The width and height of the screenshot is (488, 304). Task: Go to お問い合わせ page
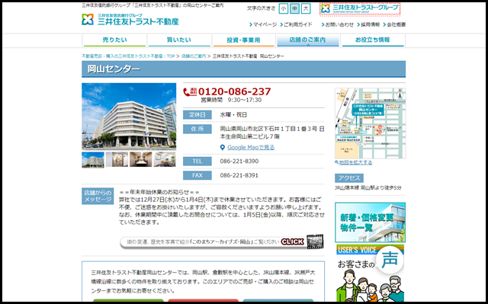(338, 24)
